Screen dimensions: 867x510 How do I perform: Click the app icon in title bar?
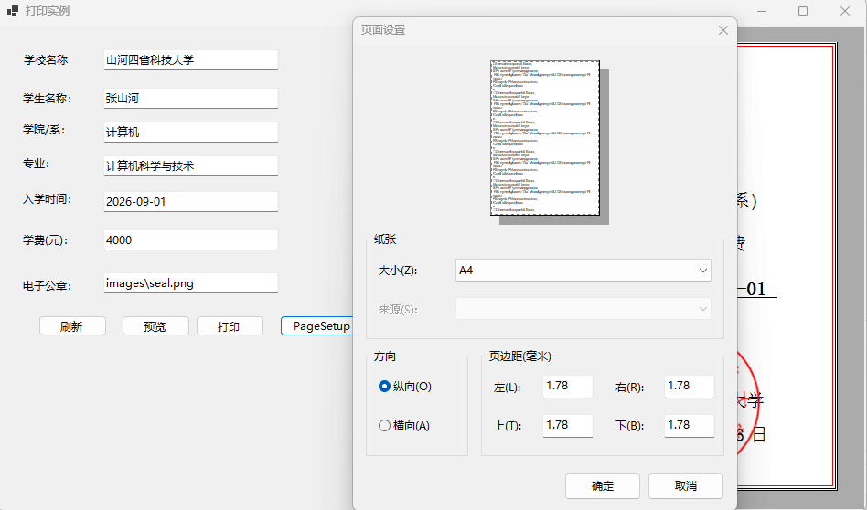tap(12, 10)
